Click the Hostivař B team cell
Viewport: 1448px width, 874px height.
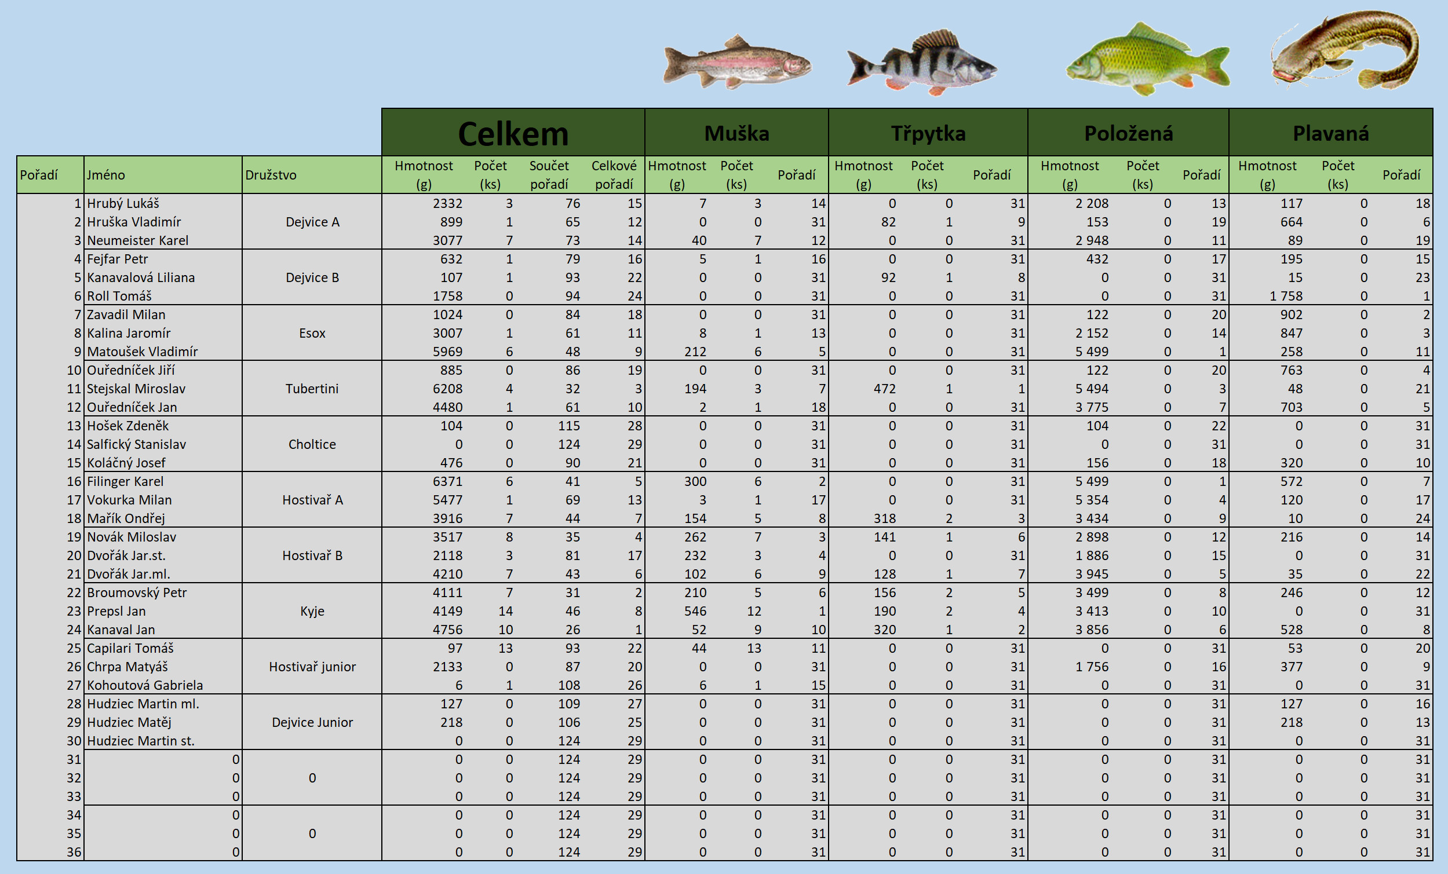tap(312, 555)
